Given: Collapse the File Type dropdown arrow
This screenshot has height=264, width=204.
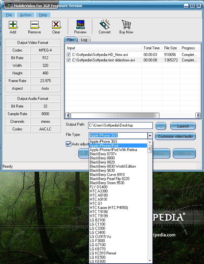Looking at the screenshot, I should (x=150, y=135).
